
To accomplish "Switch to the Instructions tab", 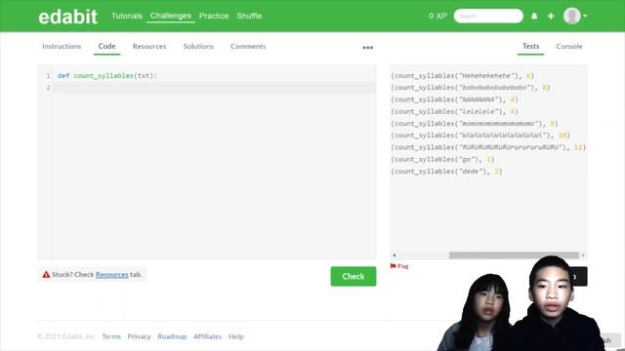I will pos(62,46).
